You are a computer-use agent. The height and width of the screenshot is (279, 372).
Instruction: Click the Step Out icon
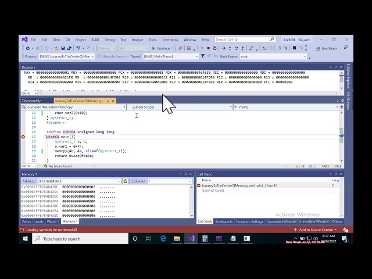point(242,48)
